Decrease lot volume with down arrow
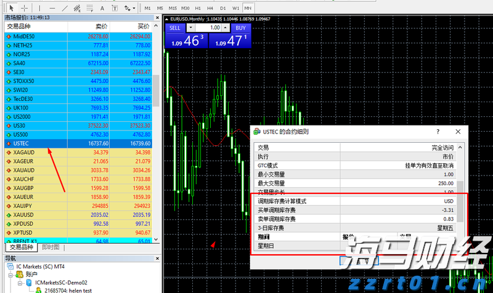The height and width of the screenshot is (293, 493). (191, 28)
